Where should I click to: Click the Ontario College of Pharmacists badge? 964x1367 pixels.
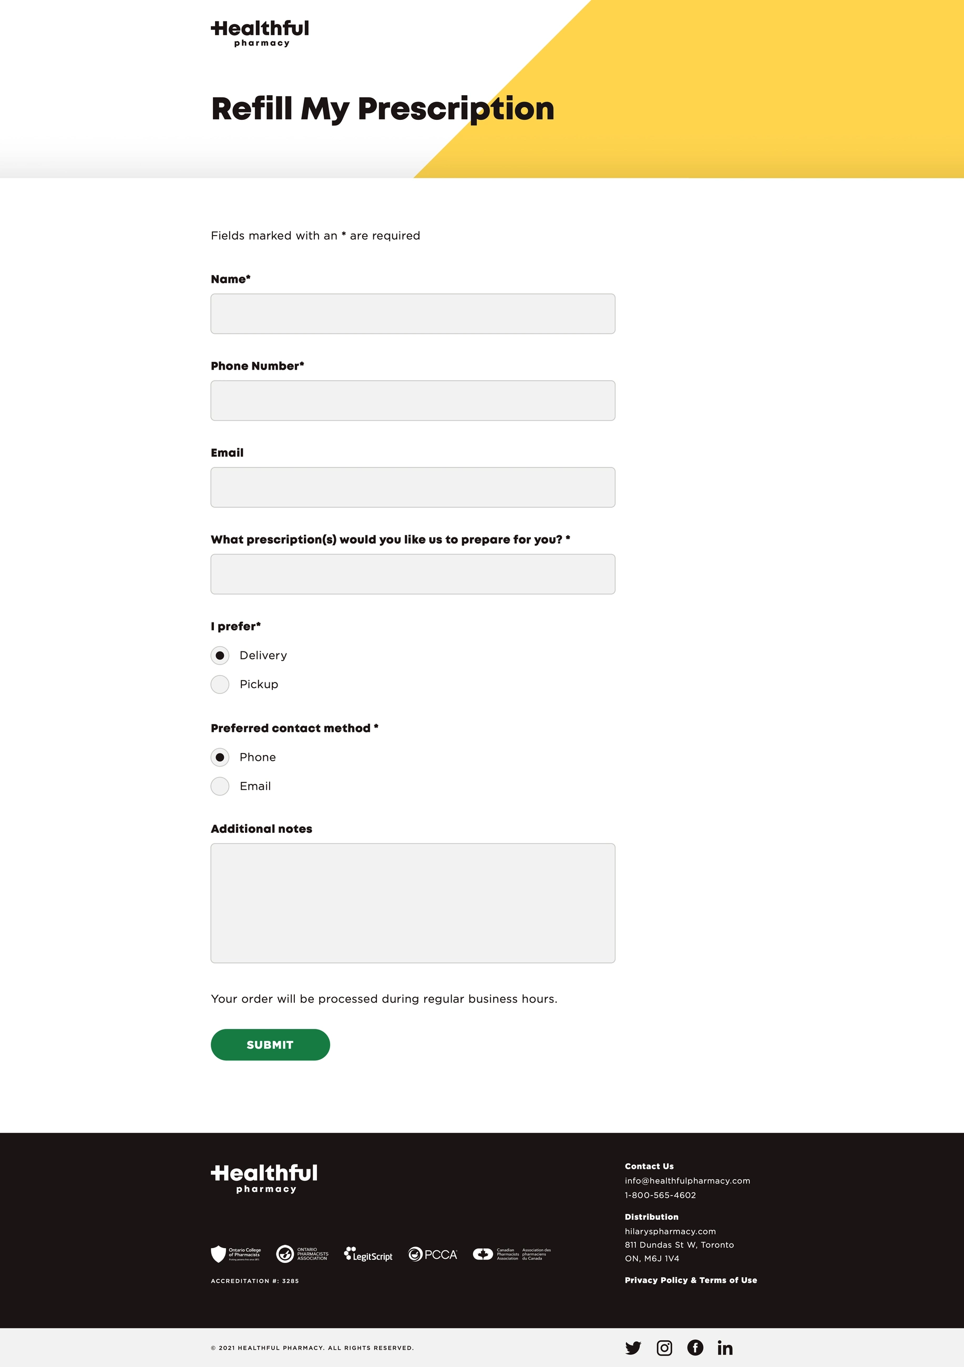point(236,1254)
